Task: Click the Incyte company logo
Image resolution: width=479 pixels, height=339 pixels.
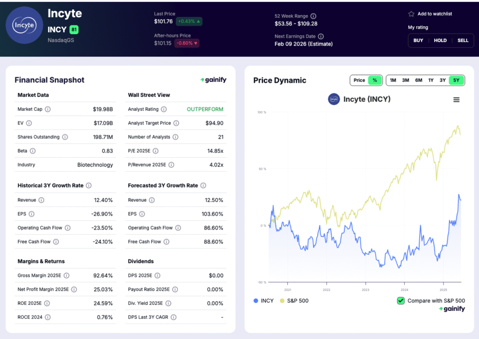Action: pyautogui.click(x=24, y=24)
